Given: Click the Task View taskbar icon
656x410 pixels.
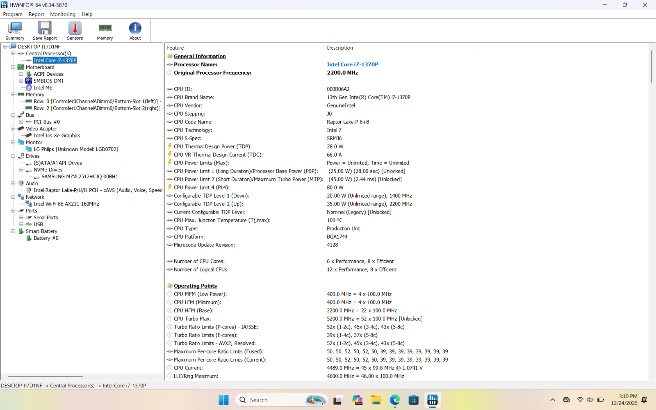Looking at the screenshot, I should point(338,400).
